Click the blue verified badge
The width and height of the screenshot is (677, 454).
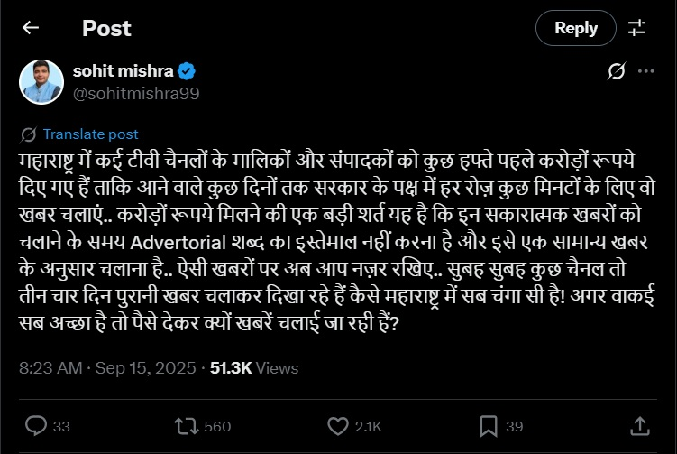[189, 70]
